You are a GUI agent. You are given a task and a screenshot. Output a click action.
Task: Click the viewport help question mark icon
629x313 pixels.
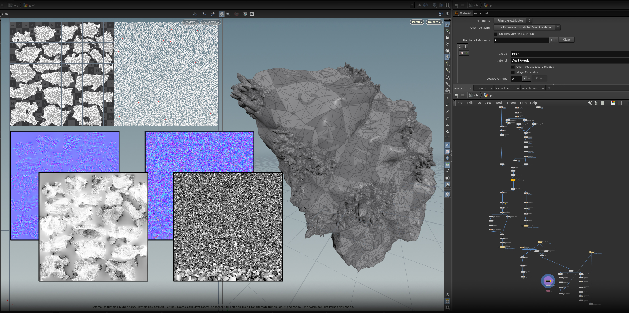pos(447,14)
